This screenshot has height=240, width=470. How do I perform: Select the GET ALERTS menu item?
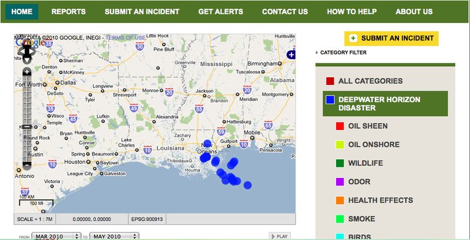tap(221, 12)
